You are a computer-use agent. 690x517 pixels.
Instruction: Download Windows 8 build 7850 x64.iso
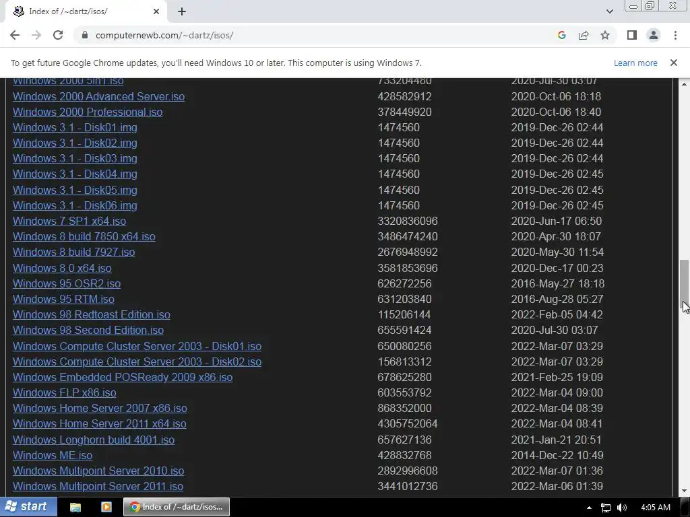click(x=84, y=236)
